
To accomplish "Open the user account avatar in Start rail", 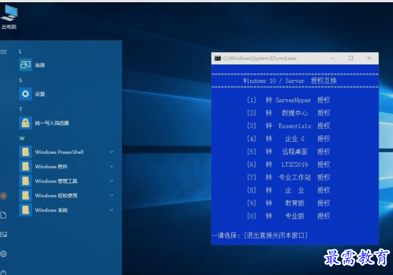I will coord(3,196).
